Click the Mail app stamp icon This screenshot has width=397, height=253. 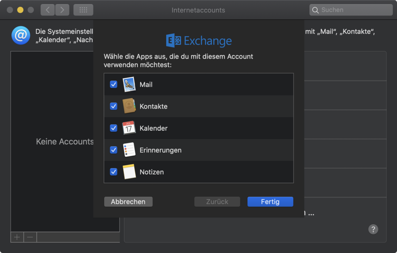tap(129, 85)
